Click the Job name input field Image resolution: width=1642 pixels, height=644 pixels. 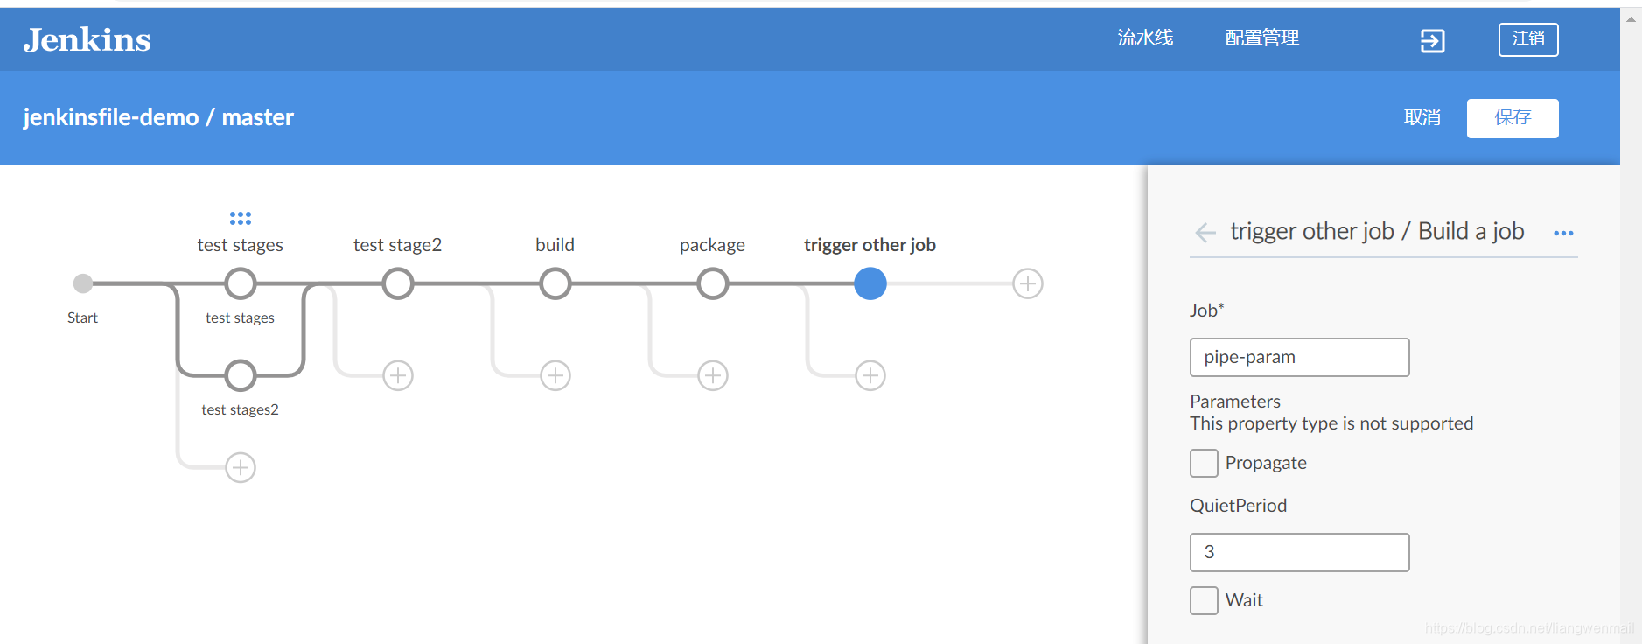tap(1300, 357)
